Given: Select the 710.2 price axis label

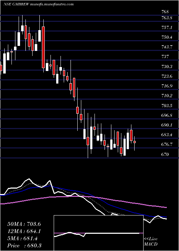Looking at the screenshot, I should (x=167, y=96).
